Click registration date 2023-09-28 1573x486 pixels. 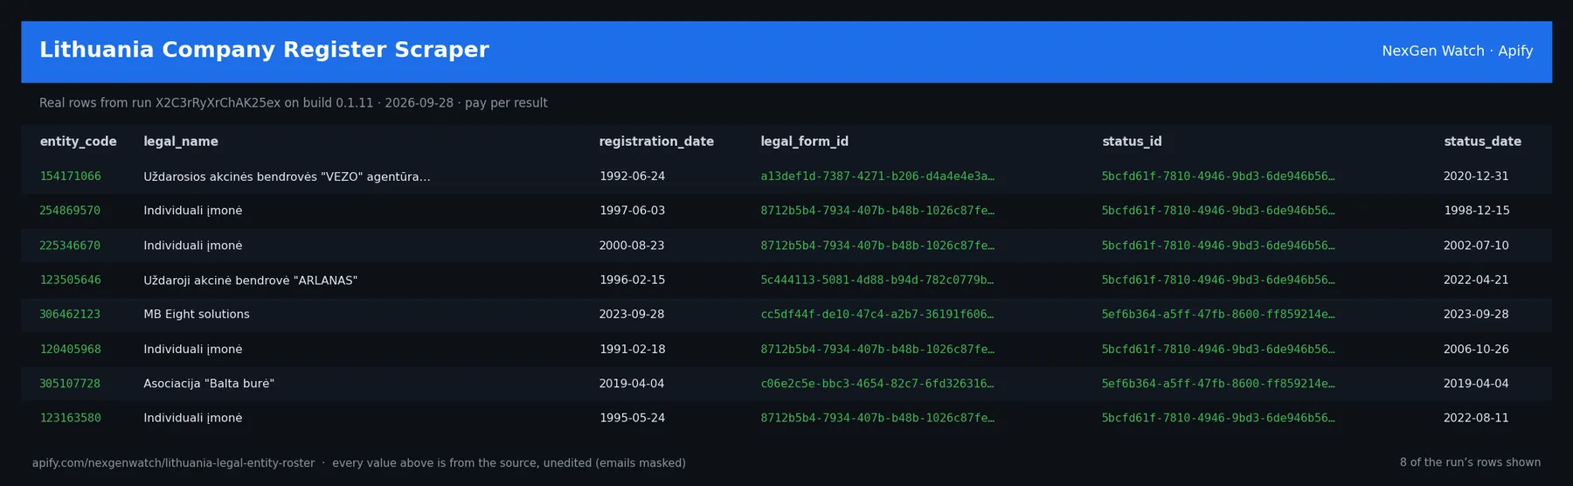632,315
